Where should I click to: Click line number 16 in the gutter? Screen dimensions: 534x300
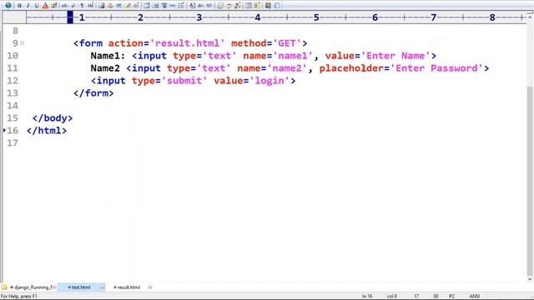(13, 131)
